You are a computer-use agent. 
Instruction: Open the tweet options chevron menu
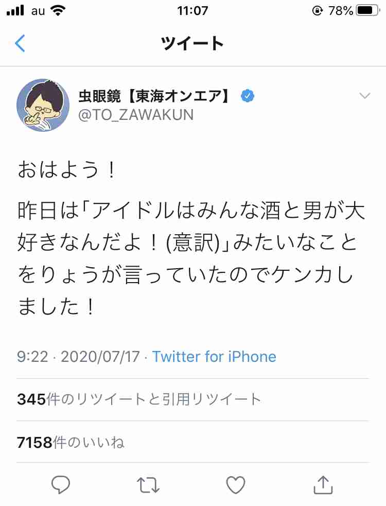[365, 96]
